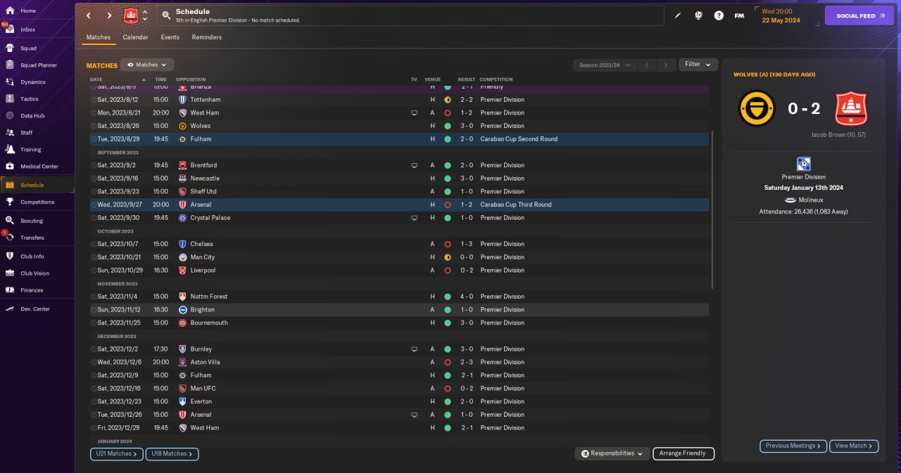The image size is (901, 473).
Task: Toggle the selector on West Ham 2023/8/21 row
Action: (x=94, y=112)
